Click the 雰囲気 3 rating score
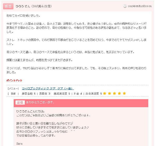Image resolution: width=155 pixels, height=146 pixels. (45, 94)
